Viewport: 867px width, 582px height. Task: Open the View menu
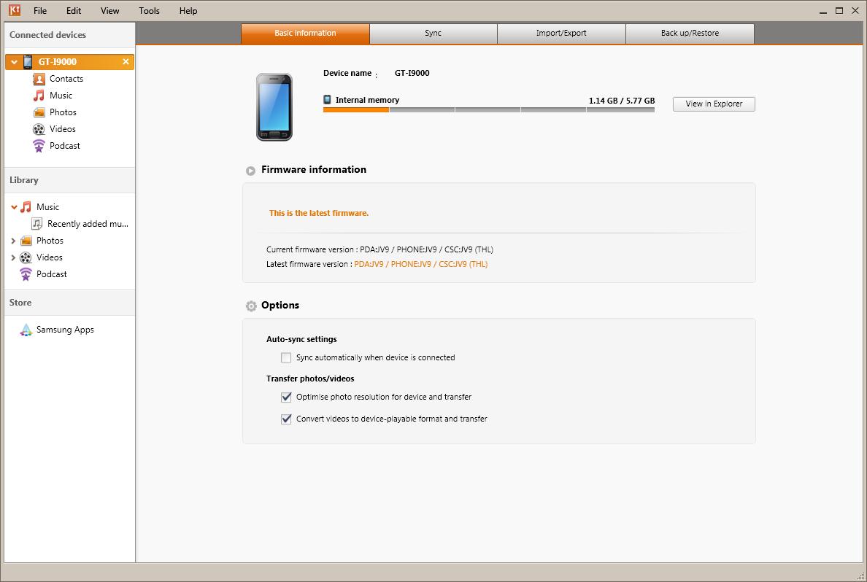pos(109,10)
